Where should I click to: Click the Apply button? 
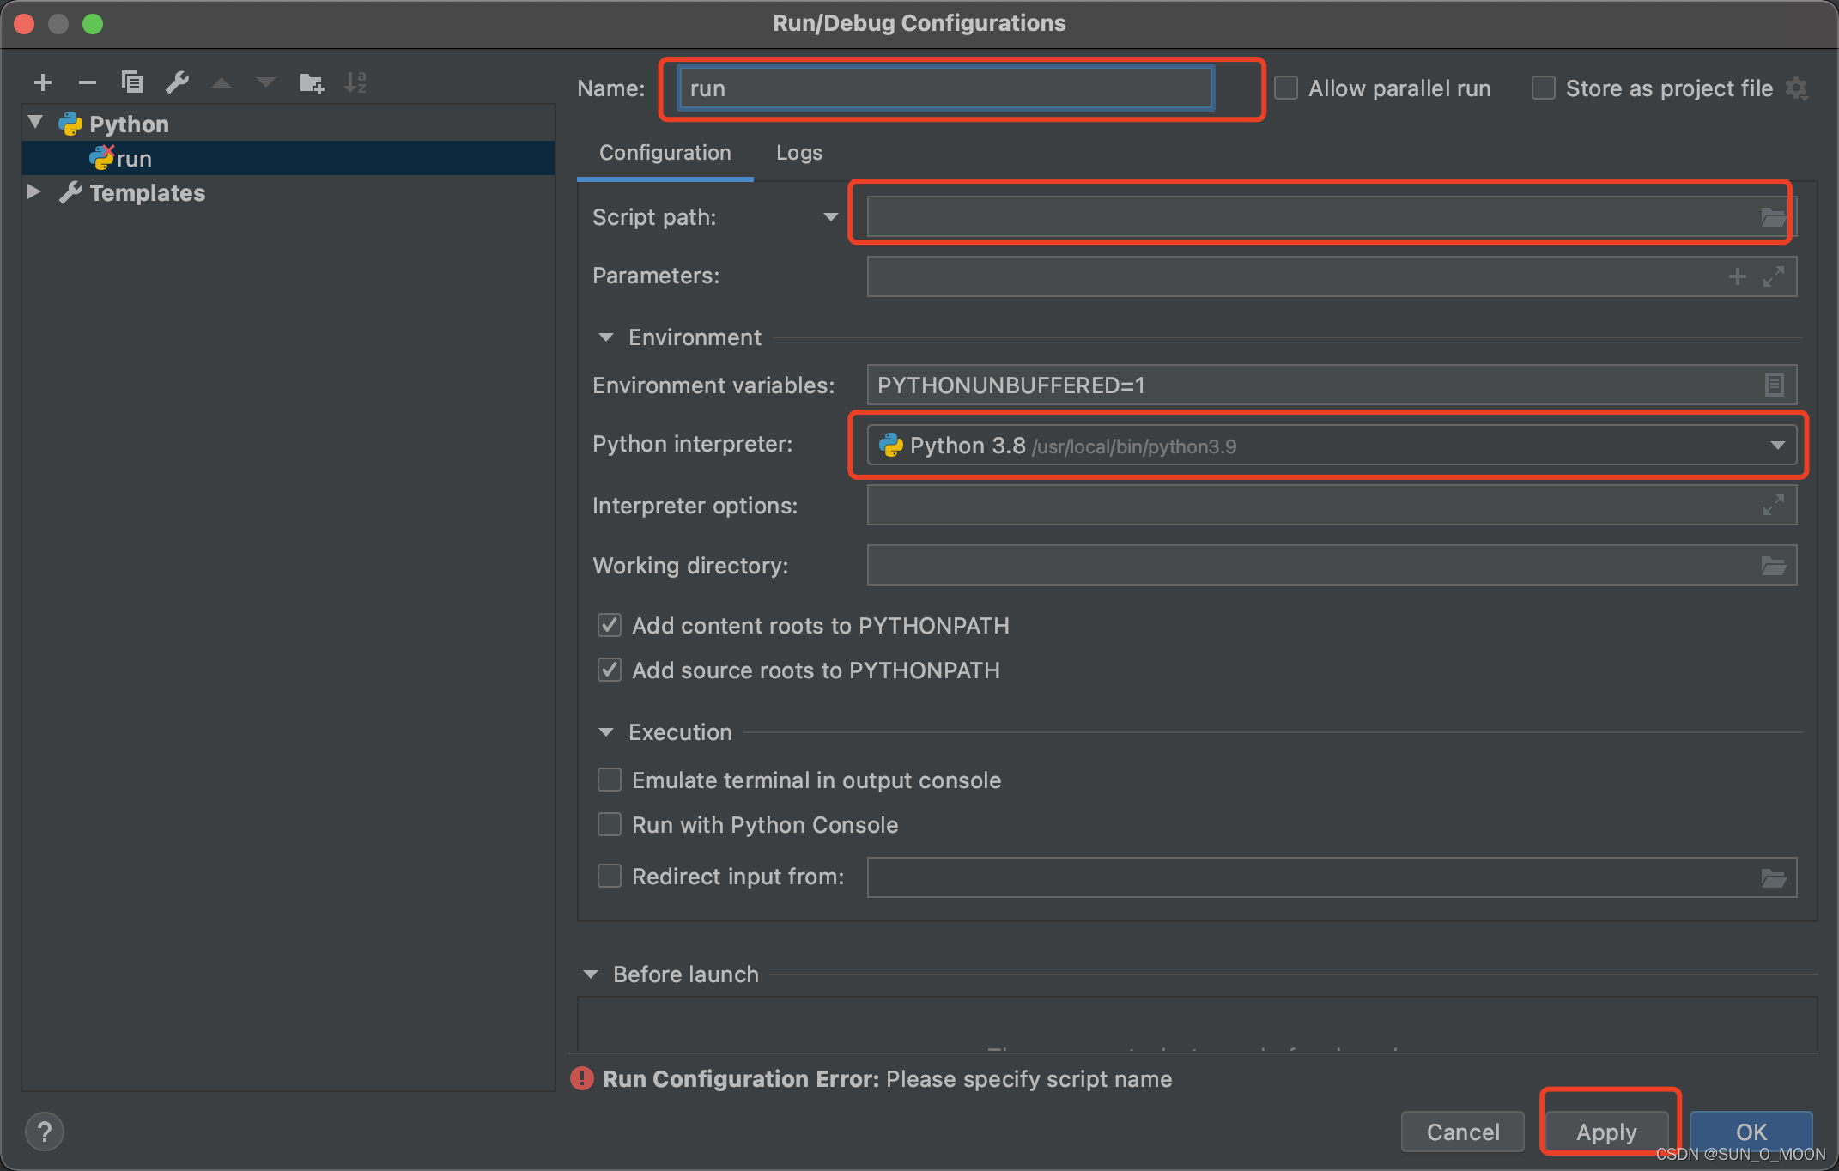1603,1131
